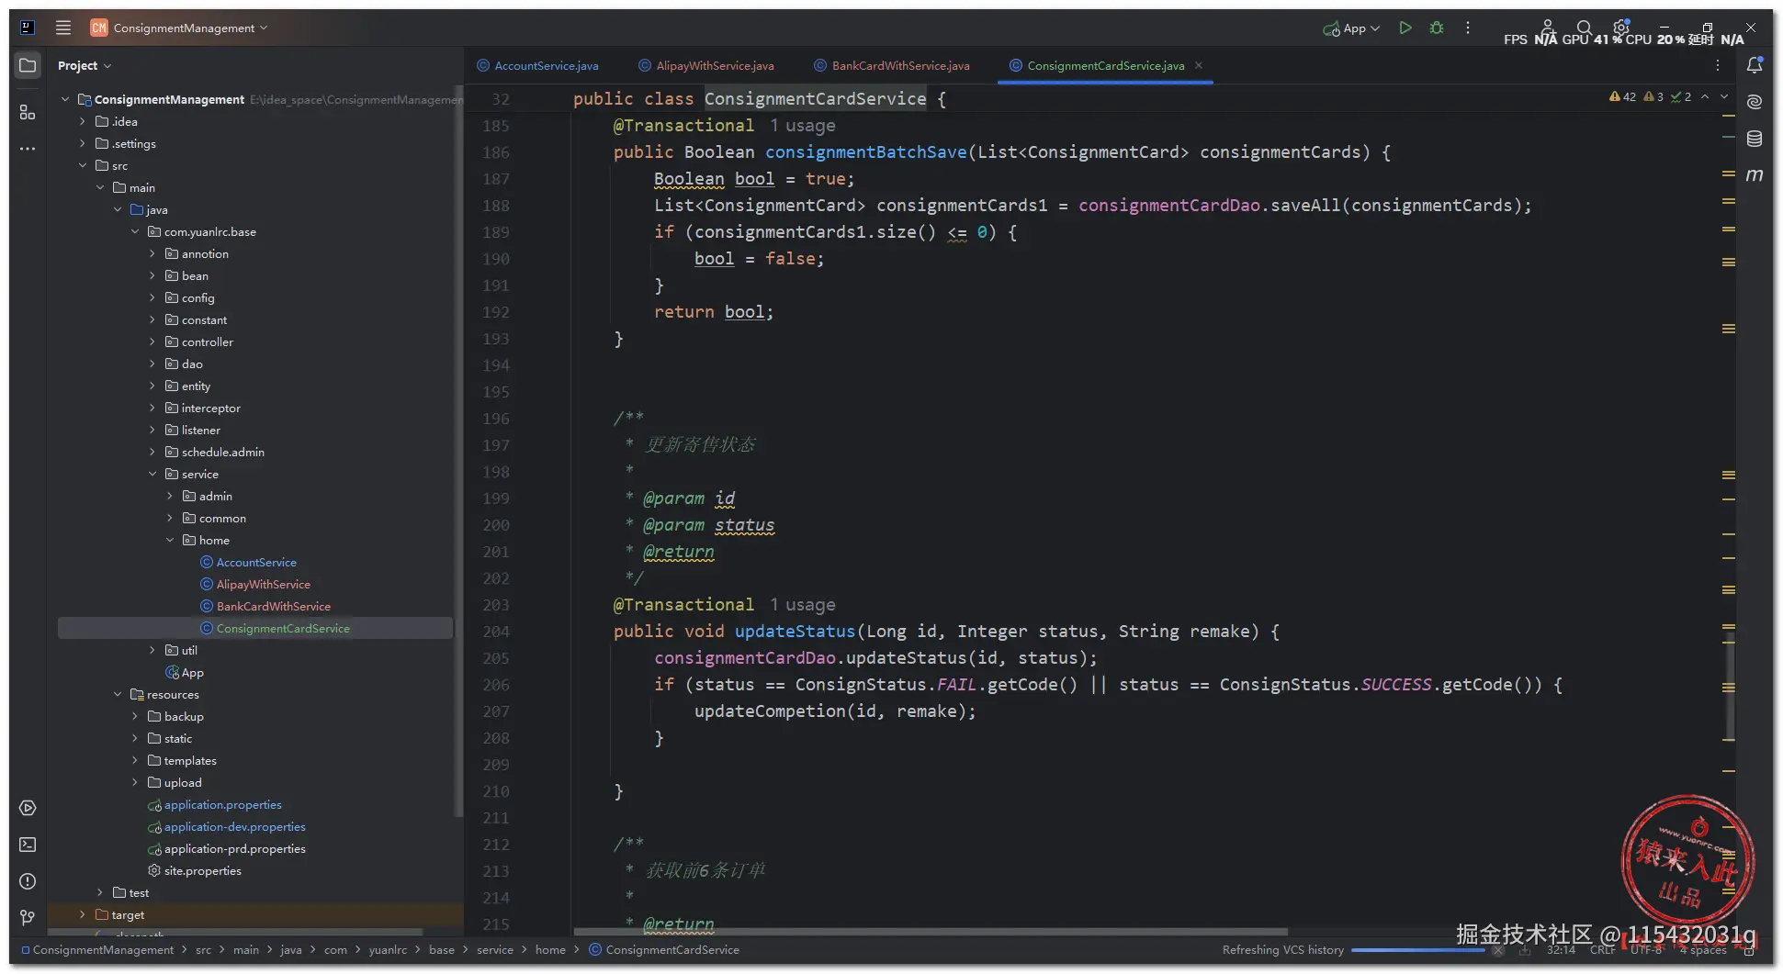Open the Database tool window
Viewport: 1783px width, 974px height.
1755,139
